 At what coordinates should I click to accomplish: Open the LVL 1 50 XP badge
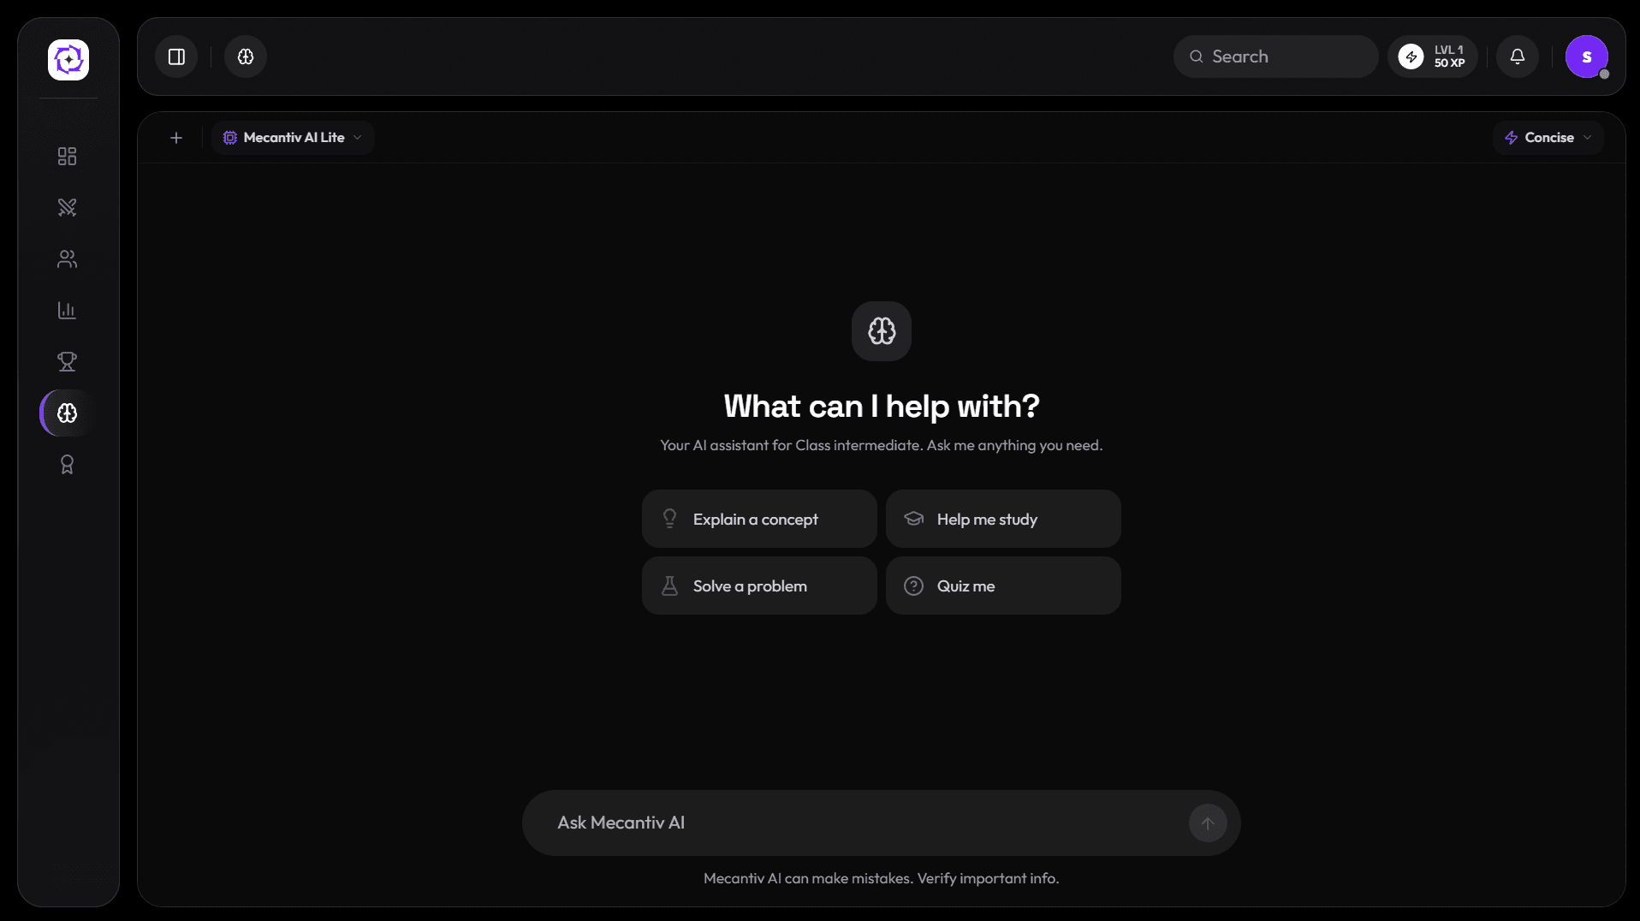point(1433,56)
